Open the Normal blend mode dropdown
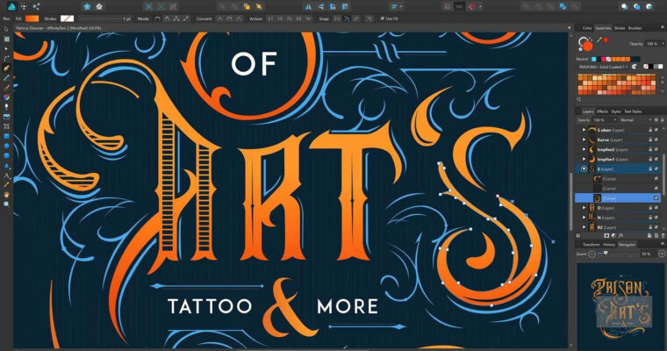 (636, 120)
